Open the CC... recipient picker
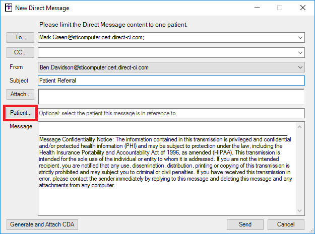Viewport: 315px width, 234px height. [x=20, y=52]
